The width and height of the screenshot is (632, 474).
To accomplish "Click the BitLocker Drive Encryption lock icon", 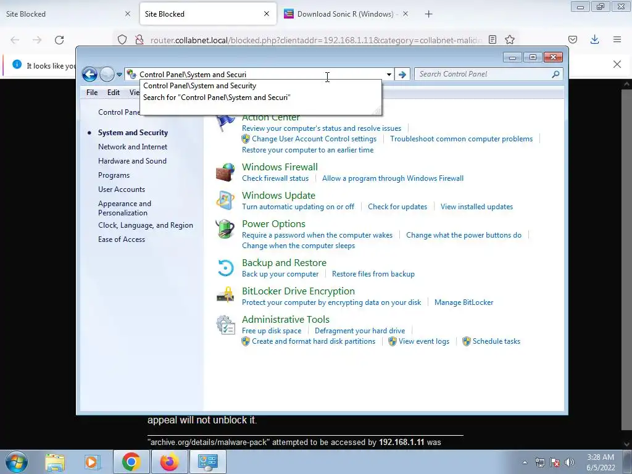I will pyautogui.click(x=225, y=295).
